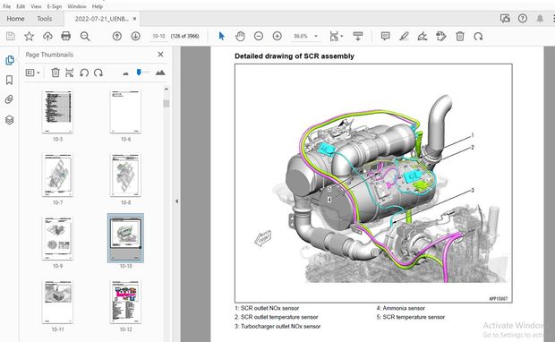Zoom in with the plus icon
555x342 pixels.
pyautogui.click(x=277, y=36)
